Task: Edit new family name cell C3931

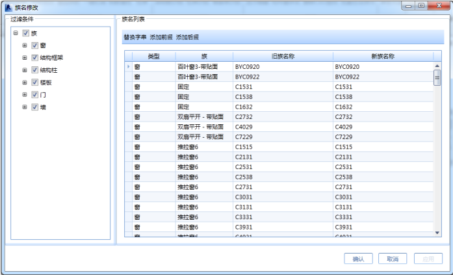Action: pos(383,227)
